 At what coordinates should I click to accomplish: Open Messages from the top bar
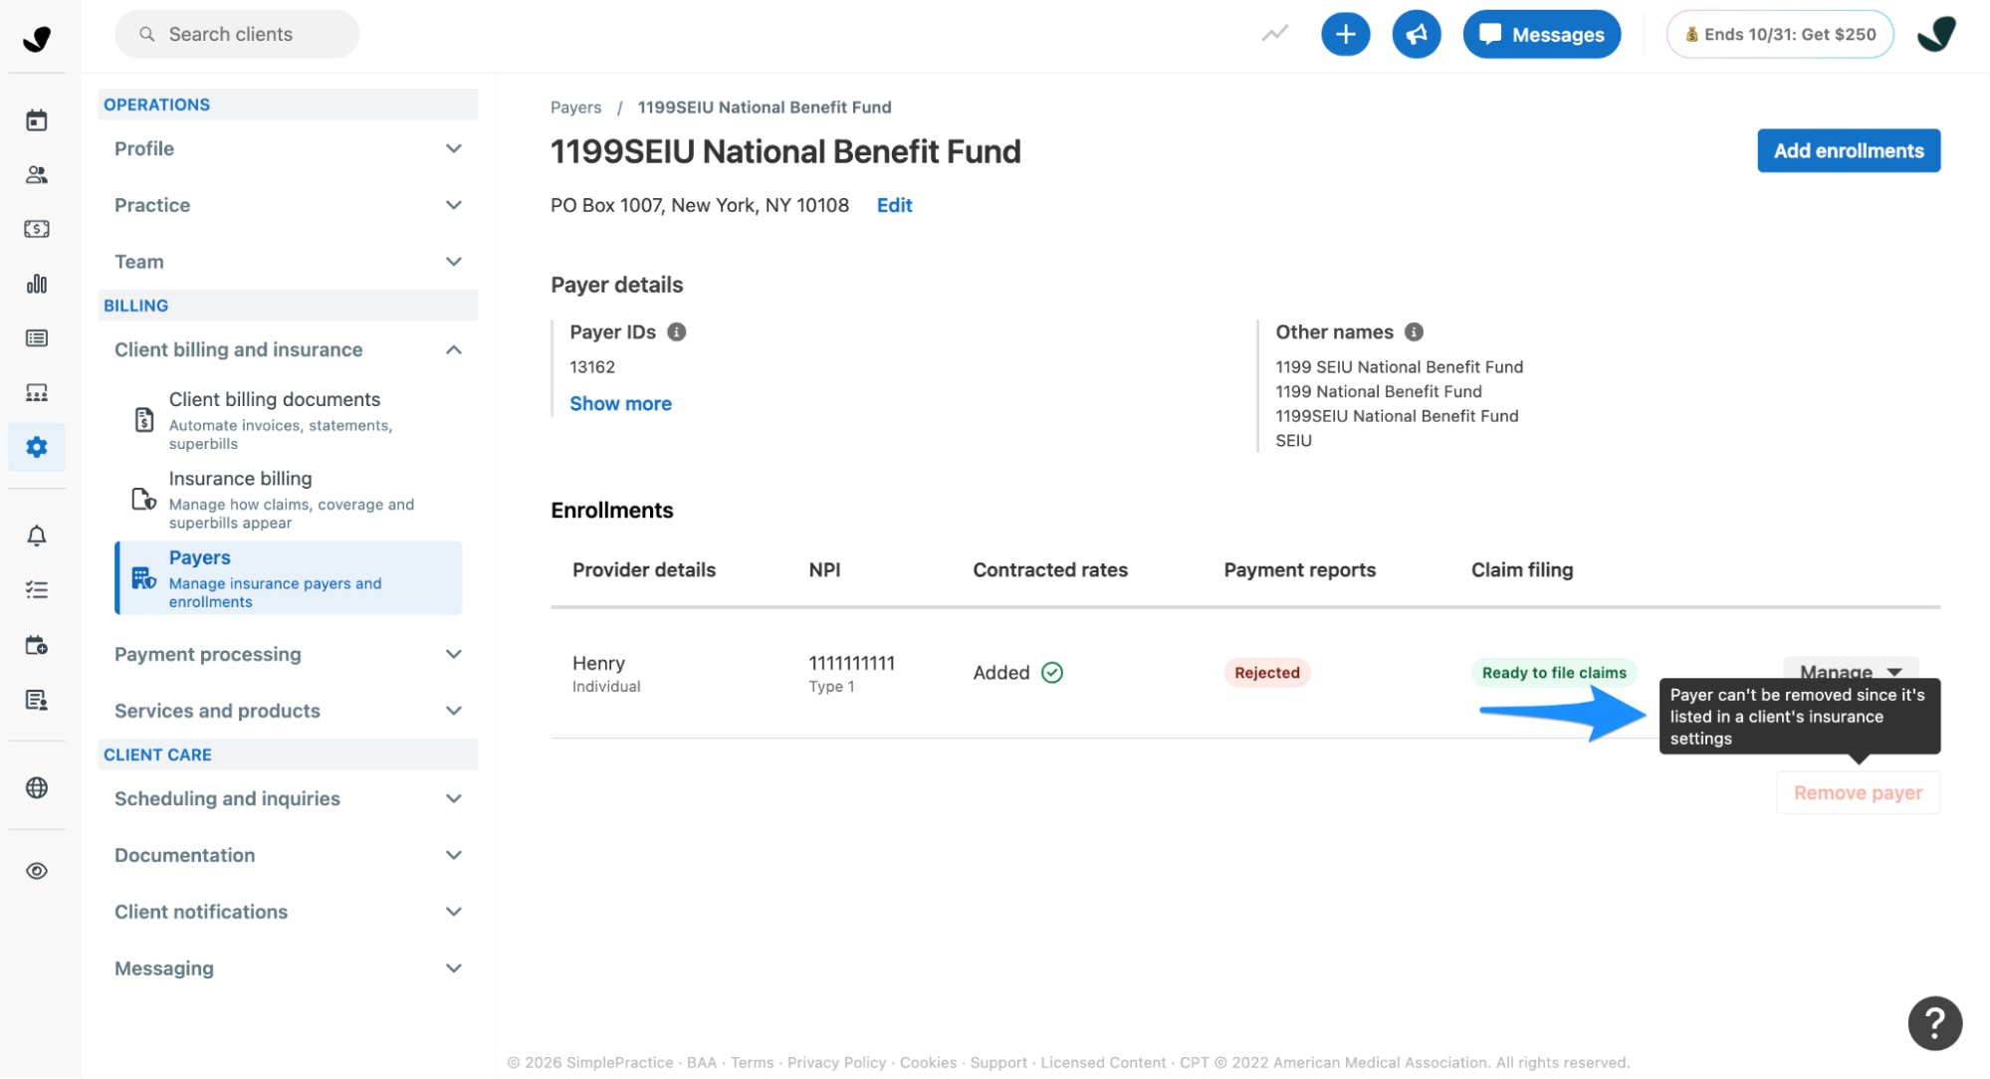(1541, 34)
